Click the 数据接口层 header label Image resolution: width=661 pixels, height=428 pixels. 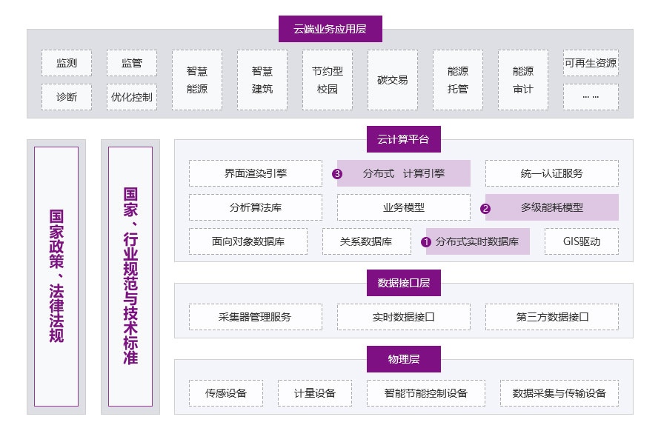pyautogui.click(x=403, y=283)
